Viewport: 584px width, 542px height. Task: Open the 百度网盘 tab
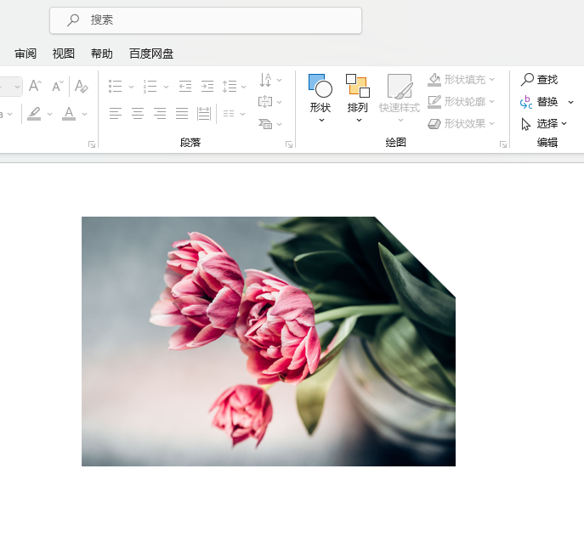[151, 54]
